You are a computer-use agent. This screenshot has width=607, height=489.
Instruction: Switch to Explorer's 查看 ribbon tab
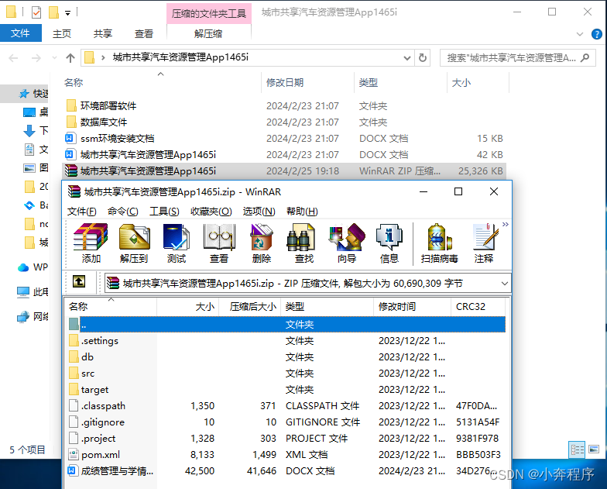coord(144,34)
